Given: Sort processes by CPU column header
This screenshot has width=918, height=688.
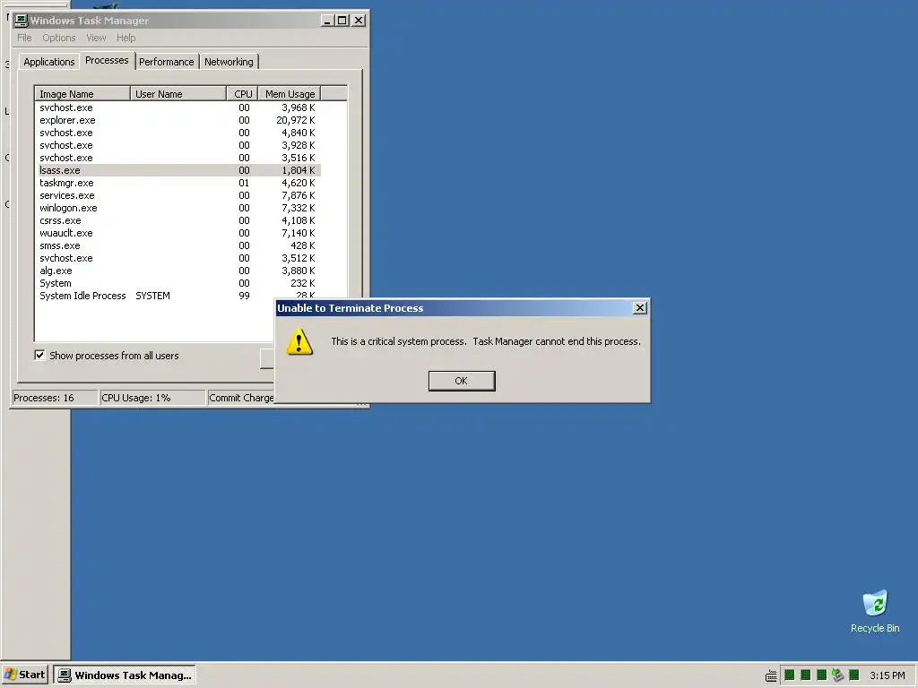Looking at the screenshot, I should 242,93.
